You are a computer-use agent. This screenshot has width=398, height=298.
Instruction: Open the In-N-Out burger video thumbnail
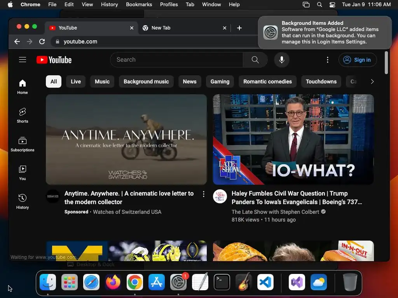[293, 251]
